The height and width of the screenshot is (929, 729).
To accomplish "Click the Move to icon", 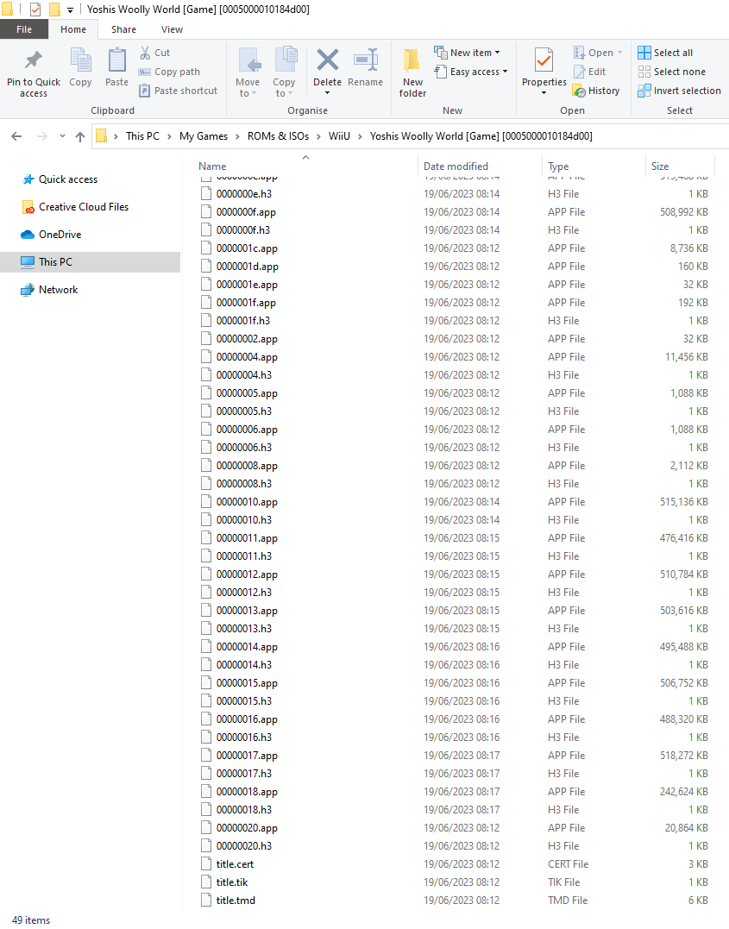I will pos(248,60).
